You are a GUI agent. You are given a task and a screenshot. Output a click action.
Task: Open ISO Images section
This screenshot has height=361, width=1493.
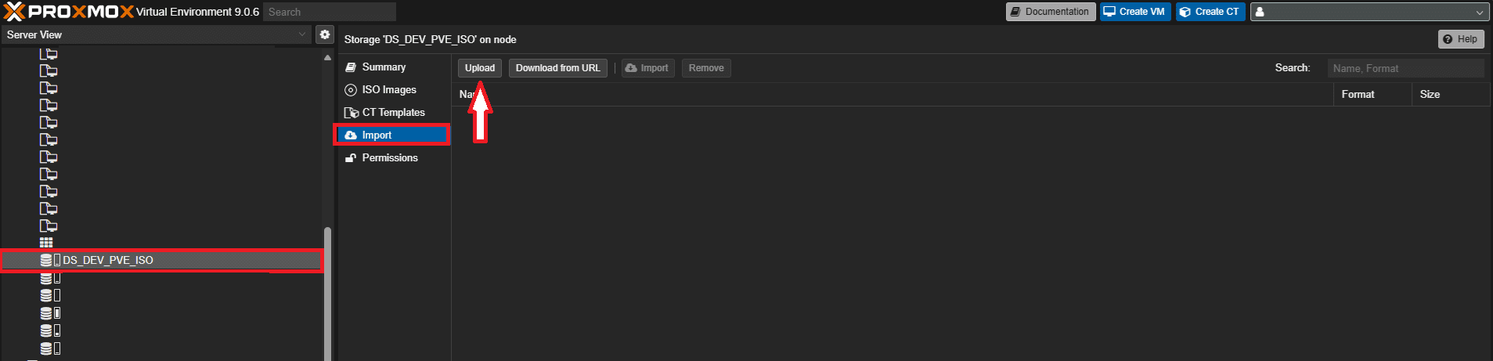pyautogui.click(x=388, y=90)
